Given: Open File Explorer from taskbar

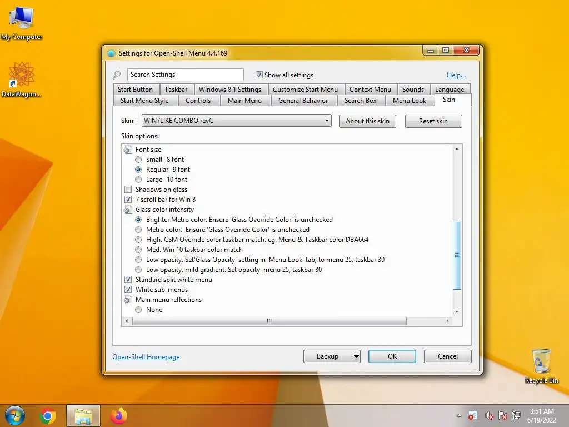Looking at the screenshot, I should (83, 416).
